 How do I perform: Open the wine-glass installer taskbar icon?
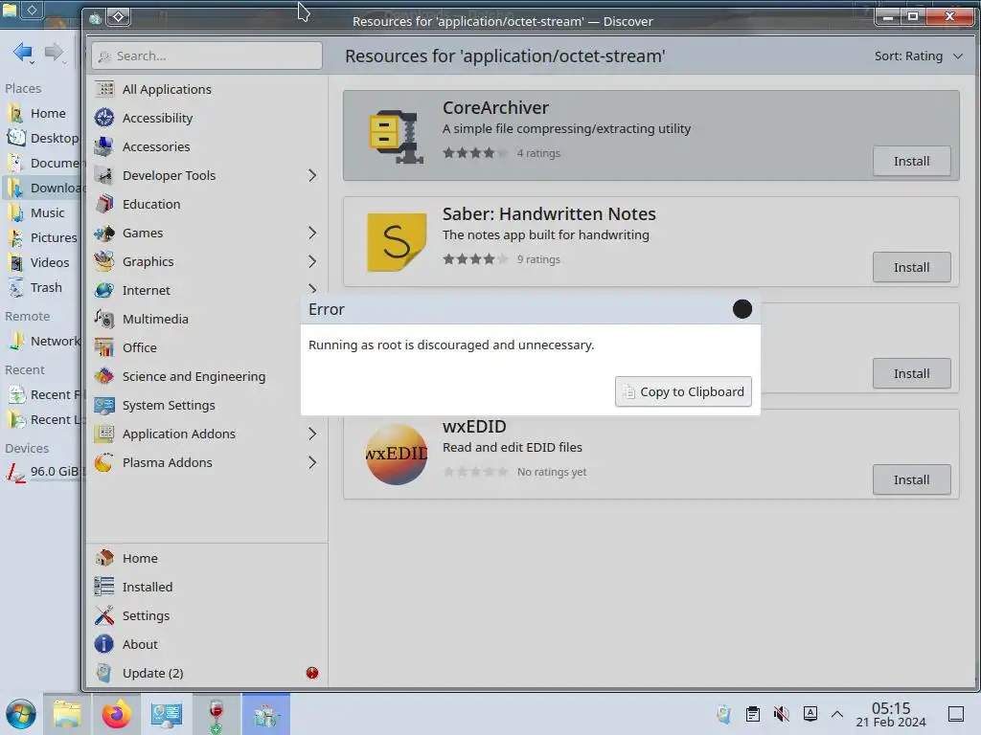point(217,714)
